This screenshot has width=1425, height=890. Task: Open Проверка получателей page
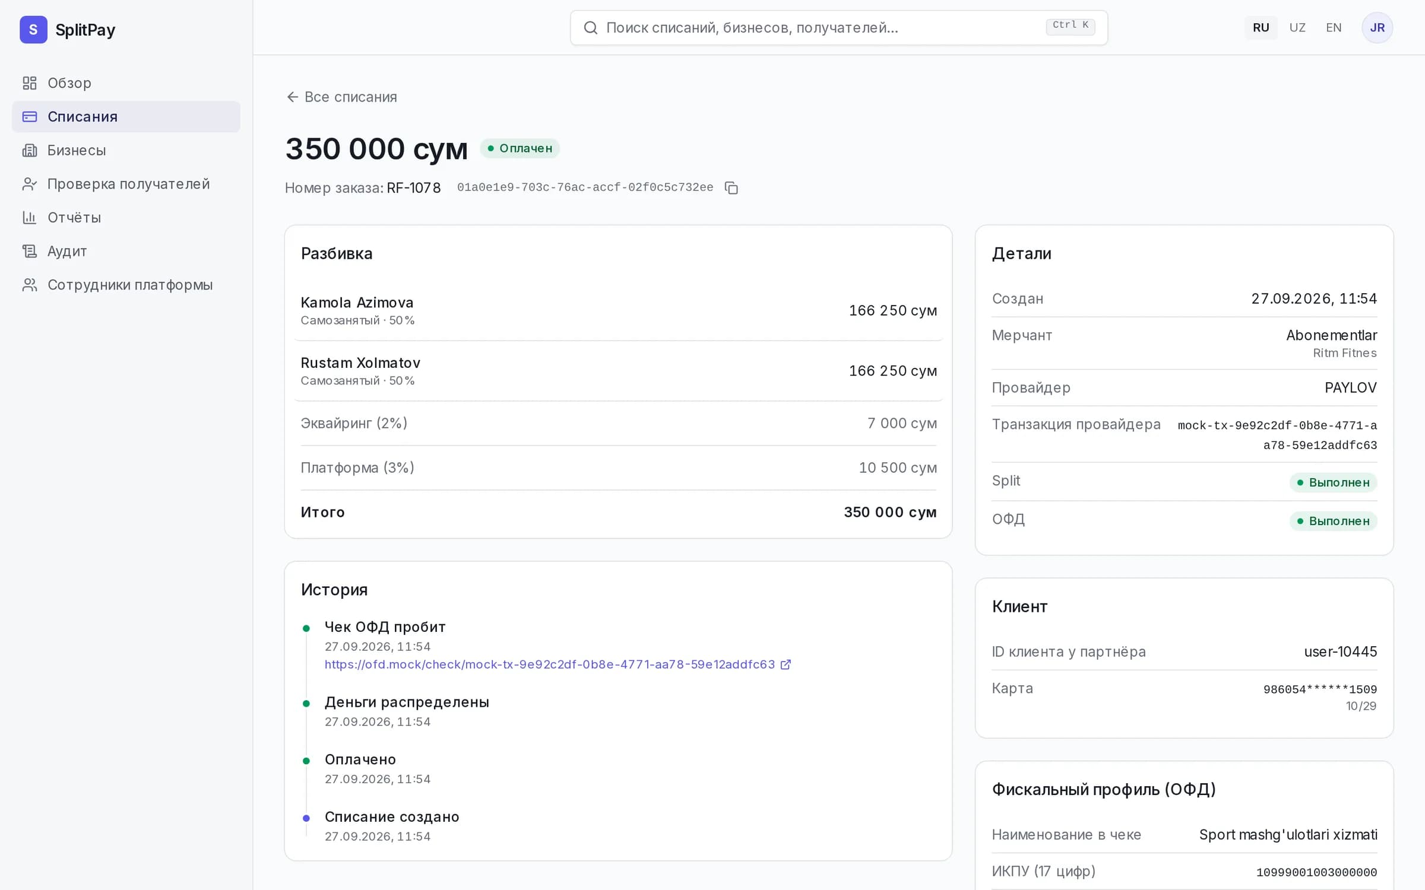pos(126,184)
